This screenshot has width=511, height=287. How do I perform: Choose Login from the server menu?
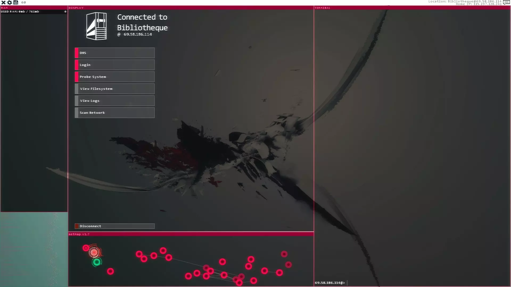(115, 65)
